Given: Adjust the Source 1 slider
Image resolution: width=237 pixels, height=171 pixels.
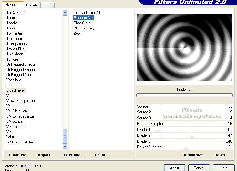Looking at the screenshot, I should (x=184, y=106).
